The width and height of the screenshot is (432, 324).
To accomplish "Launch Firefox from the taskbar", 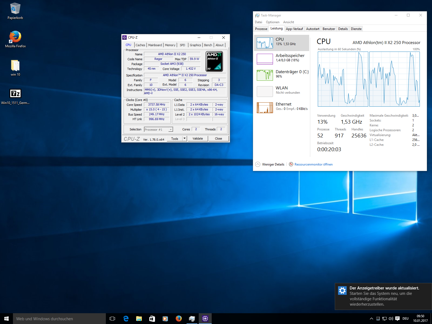I will point(178,319).
